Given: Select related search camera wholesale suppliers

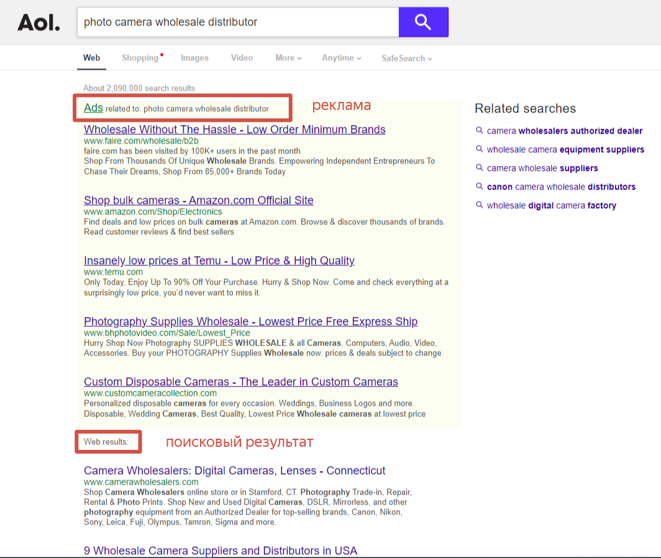Looking at the screenshot, I should pyautogui.click(x=542, y=168).
